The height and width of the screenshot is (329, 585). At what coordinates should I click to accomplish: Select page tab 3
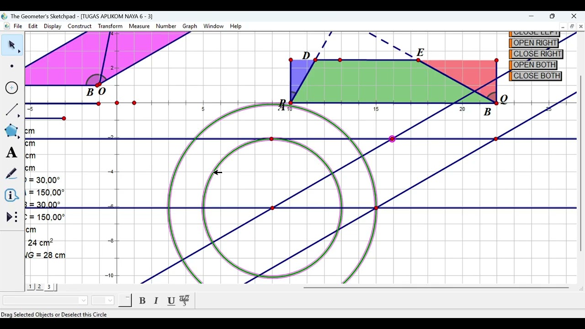tap(49, 287)
